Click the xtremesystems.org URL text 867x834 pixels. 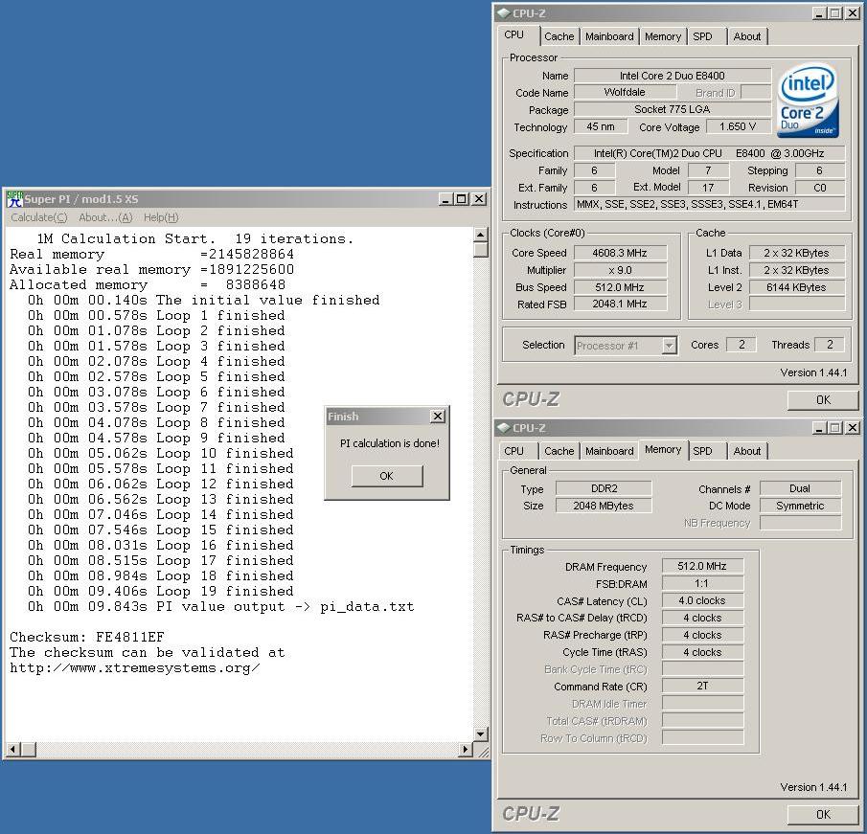pyautogui.click(x=135, y=667)
